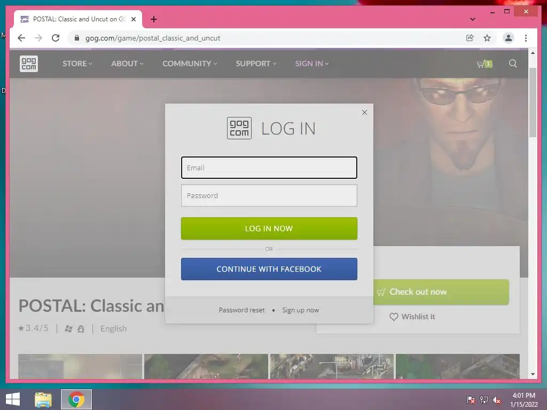Click the Wishlist heart icon
This screenshot has height=410, width=547.
tap(394, 317)
